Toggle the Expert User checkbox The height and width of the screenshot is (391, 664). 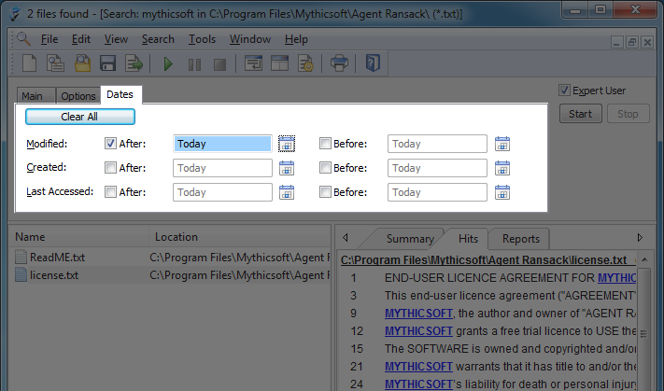[x=564, y=91]
